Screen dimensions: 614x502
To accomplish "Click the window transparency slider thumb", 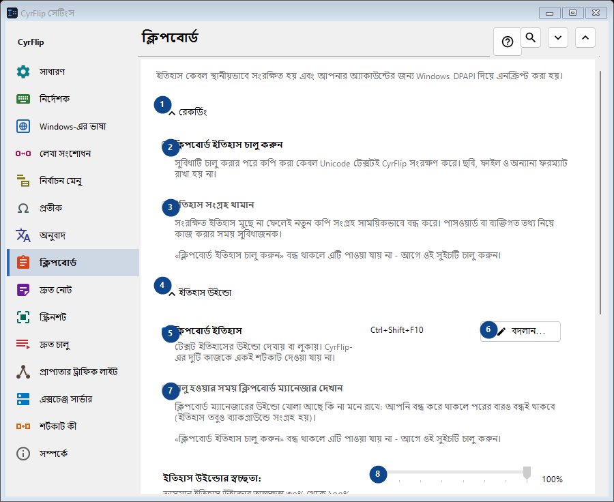I will tap(527, 473).
